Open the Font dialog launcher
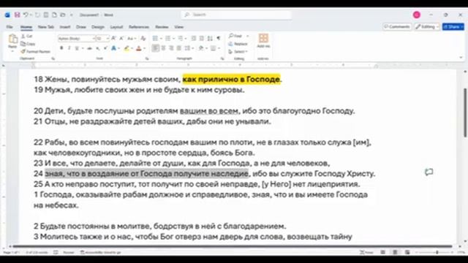 click(x=147, y=58)
